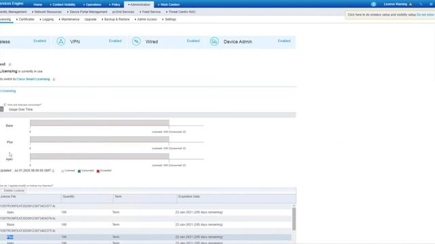
Task: Click the gray icon left of Usage Over Time
Action: (x=1, y=109)
